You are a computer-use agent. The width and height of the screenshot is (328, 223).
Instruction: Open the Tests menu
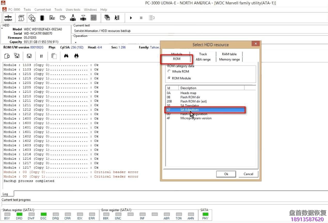[27, 10]
